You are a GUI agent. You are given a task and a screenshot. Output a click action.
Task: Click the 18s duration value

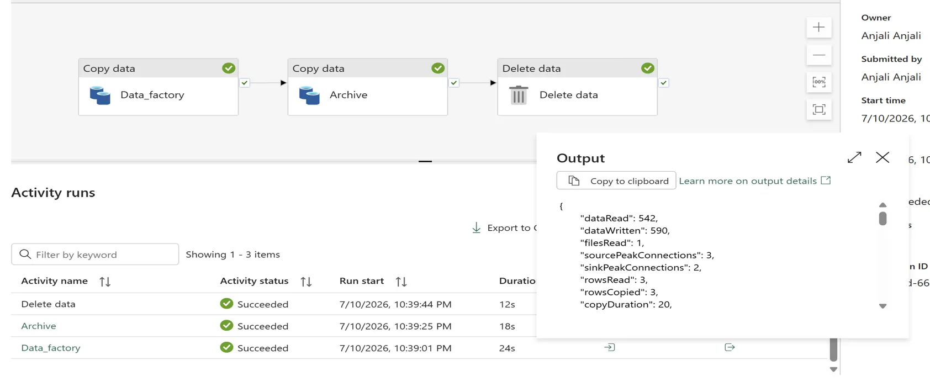pyautogui.click(x=507, y=326)
